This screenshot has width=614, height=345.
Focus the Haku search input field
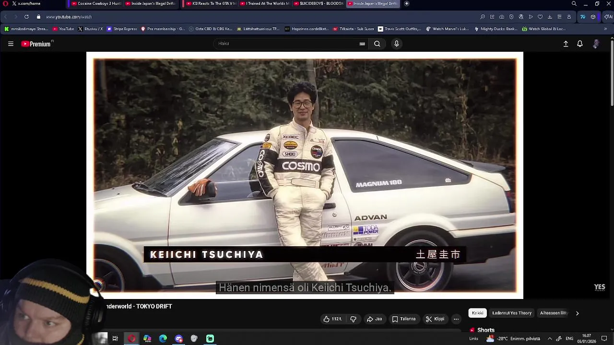(288, 44)
